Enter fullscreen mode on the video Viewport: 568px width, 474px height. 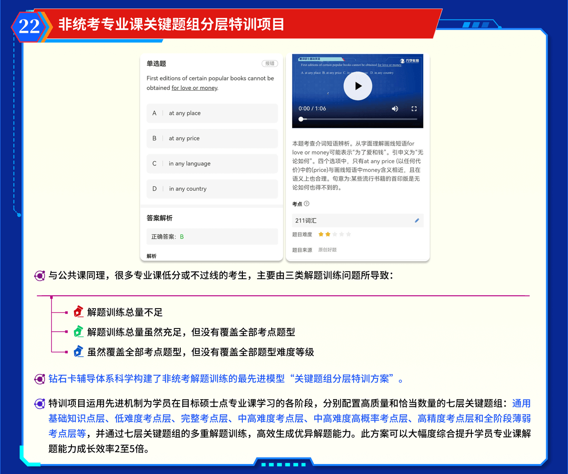pos(414,109)
